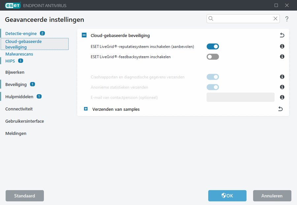Enable the ESET LiveGrid-feedbacksysteem toggle
This screenshot has height=205, width=297.
click(213, 57)
